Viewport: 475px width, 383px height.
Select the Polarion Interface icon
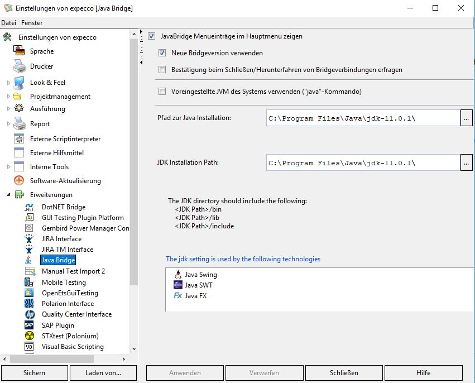click(x=30, y=304)
